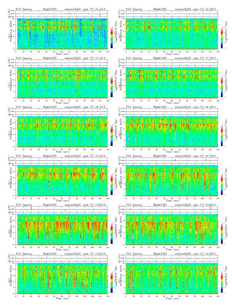Click the title text "start UT =10:50:0"
236x305 pixels.
204,205
